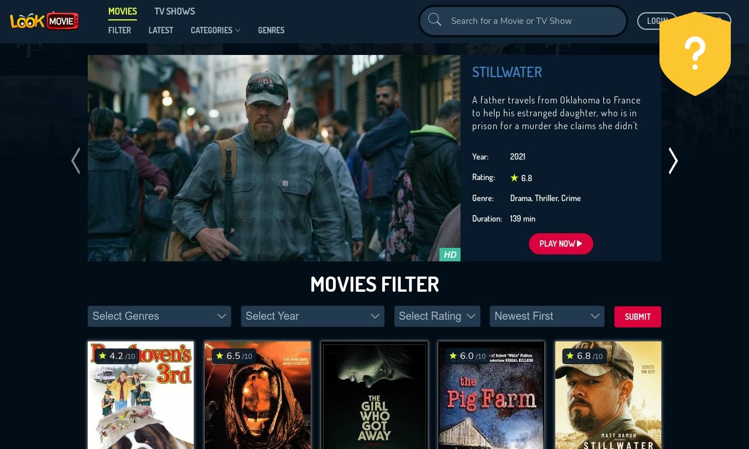Open the Select Genres dropdown
This screenshot has width=749, height=449.
pos(159,316)
